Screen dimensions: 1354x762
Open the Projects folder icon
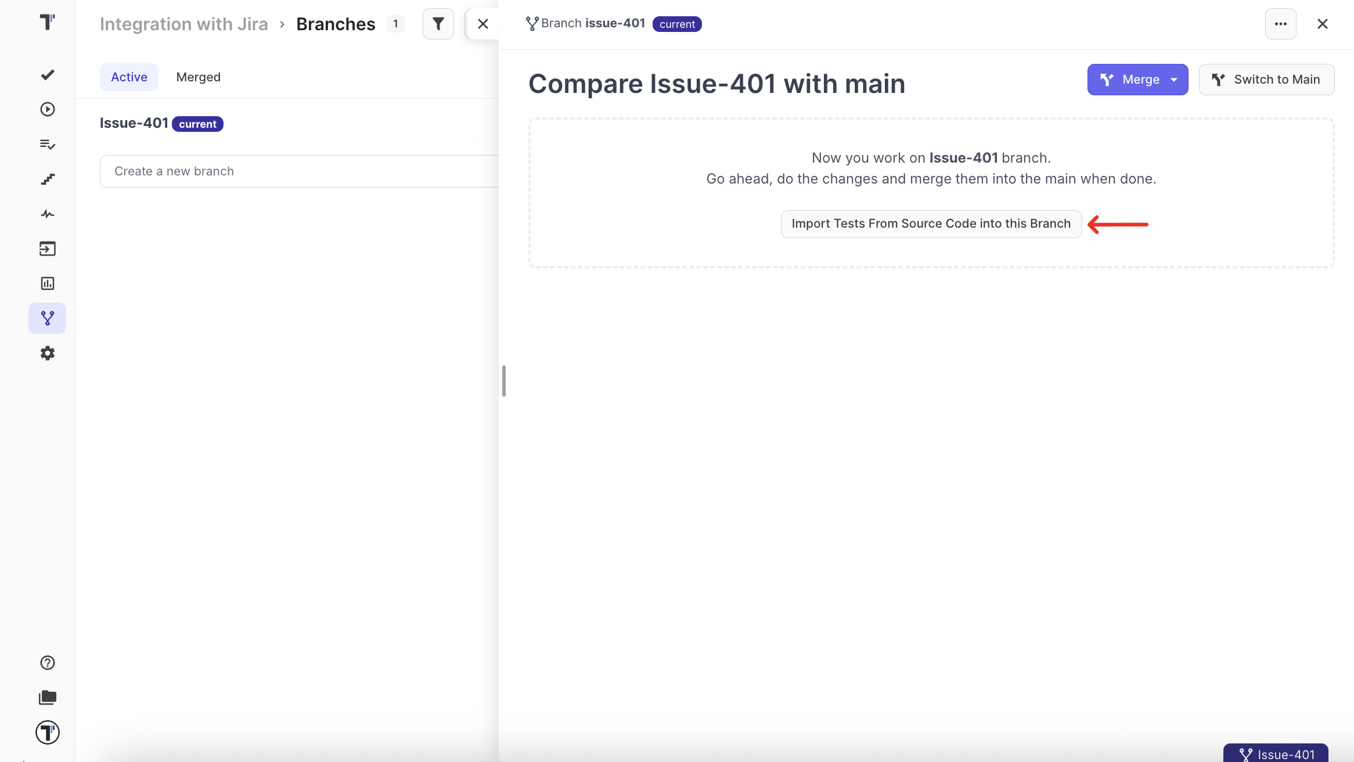47,697
